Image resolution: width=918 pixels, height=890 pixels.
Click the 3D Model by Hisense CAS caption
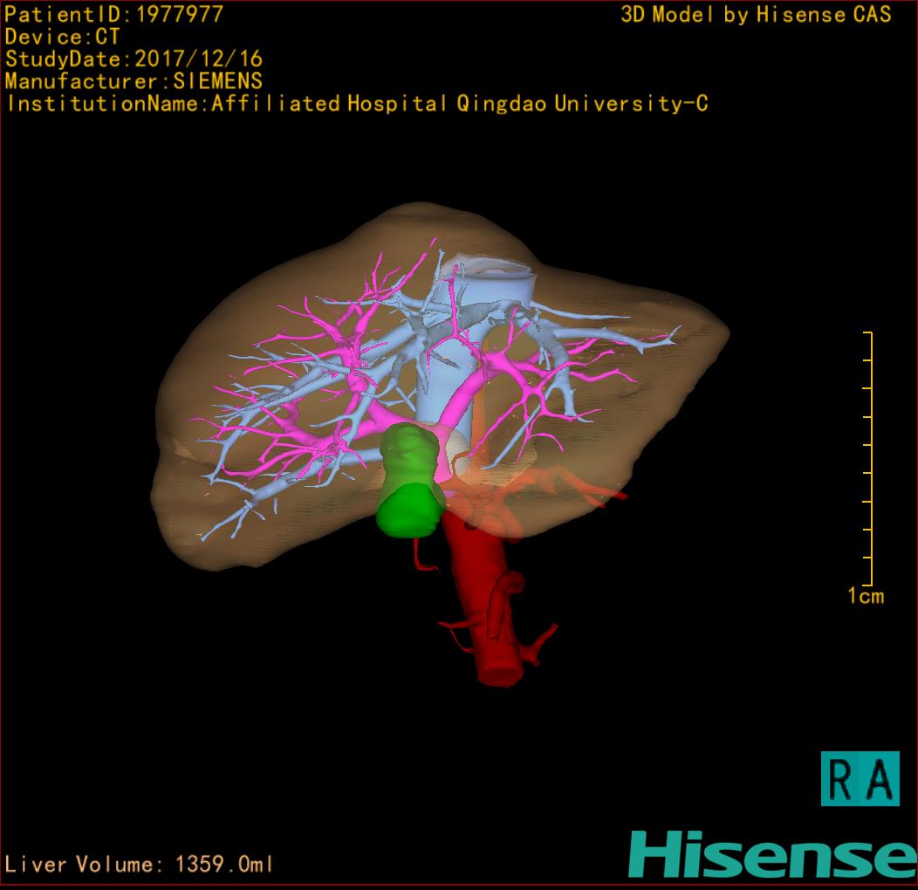click(x=756, y=14)
